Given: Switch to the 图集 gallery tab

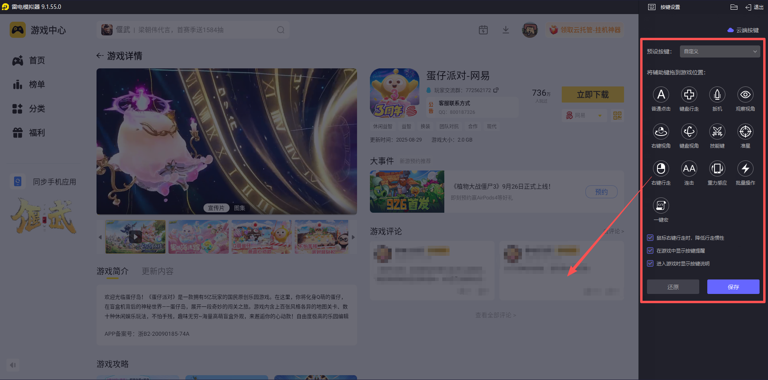Looking at the screenshot, I should [x=240, y=208].
